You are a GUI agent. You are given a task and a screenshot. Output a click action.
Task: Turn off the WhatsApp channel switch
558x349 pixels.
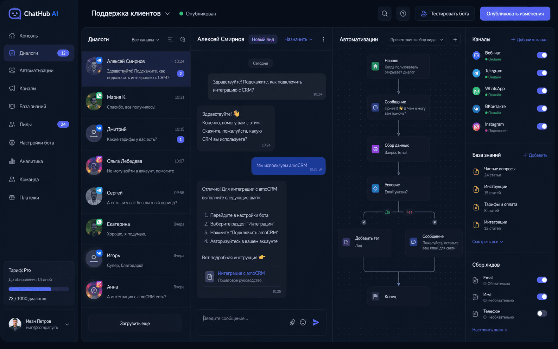coord(542,91)
